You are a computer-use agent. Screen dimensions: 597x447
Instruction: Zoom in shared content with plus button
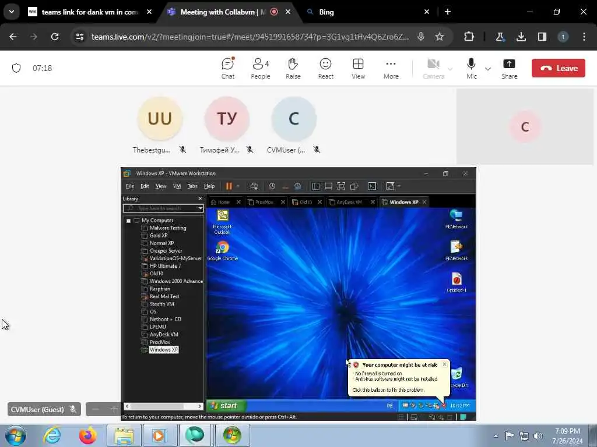[x=114, y=409]
